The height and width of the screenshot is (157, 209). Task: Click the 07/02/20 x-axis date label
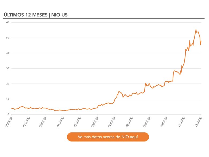(112, 121)
